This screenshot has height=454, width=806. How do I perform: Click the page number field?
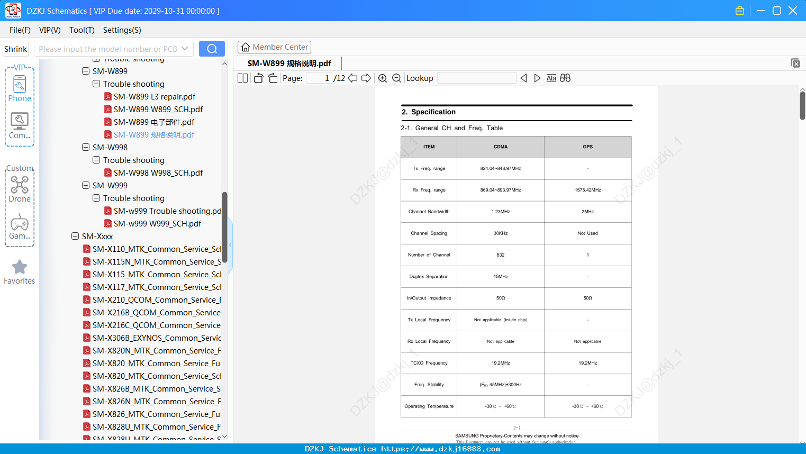click(319, 78)
